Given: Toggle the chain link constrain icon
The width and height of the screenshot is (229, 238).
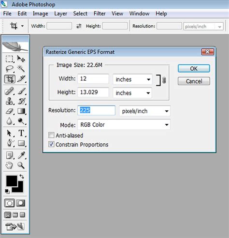Looking at the screenshot, I should click(x=164, y=80).
